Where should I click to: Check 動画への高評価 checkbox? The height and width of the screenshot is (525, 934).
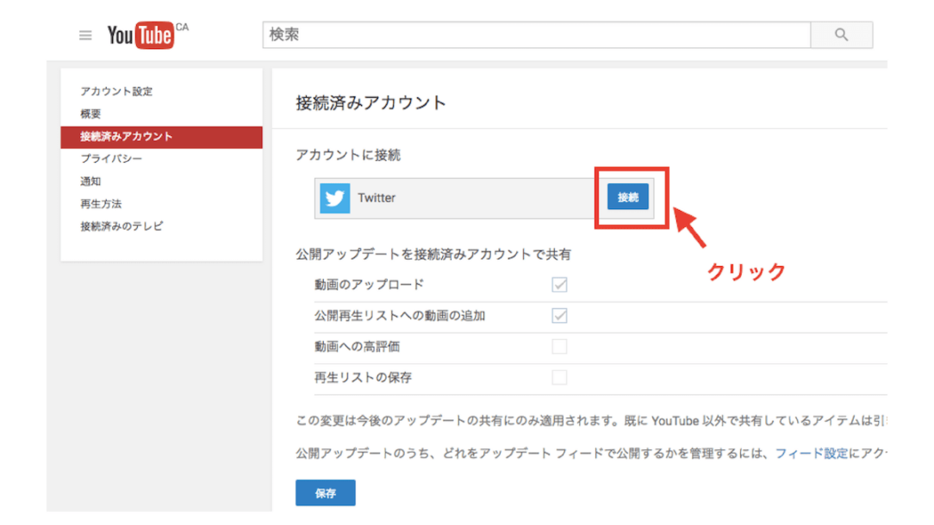(559, 347)
